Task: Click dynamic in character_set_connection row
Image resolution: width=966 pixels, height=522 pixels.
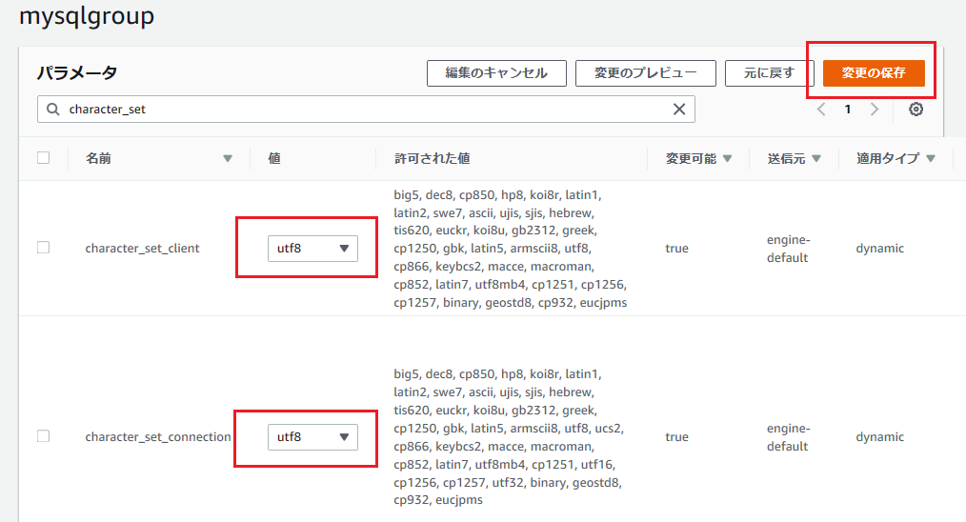Action: [x=879, y=437]
